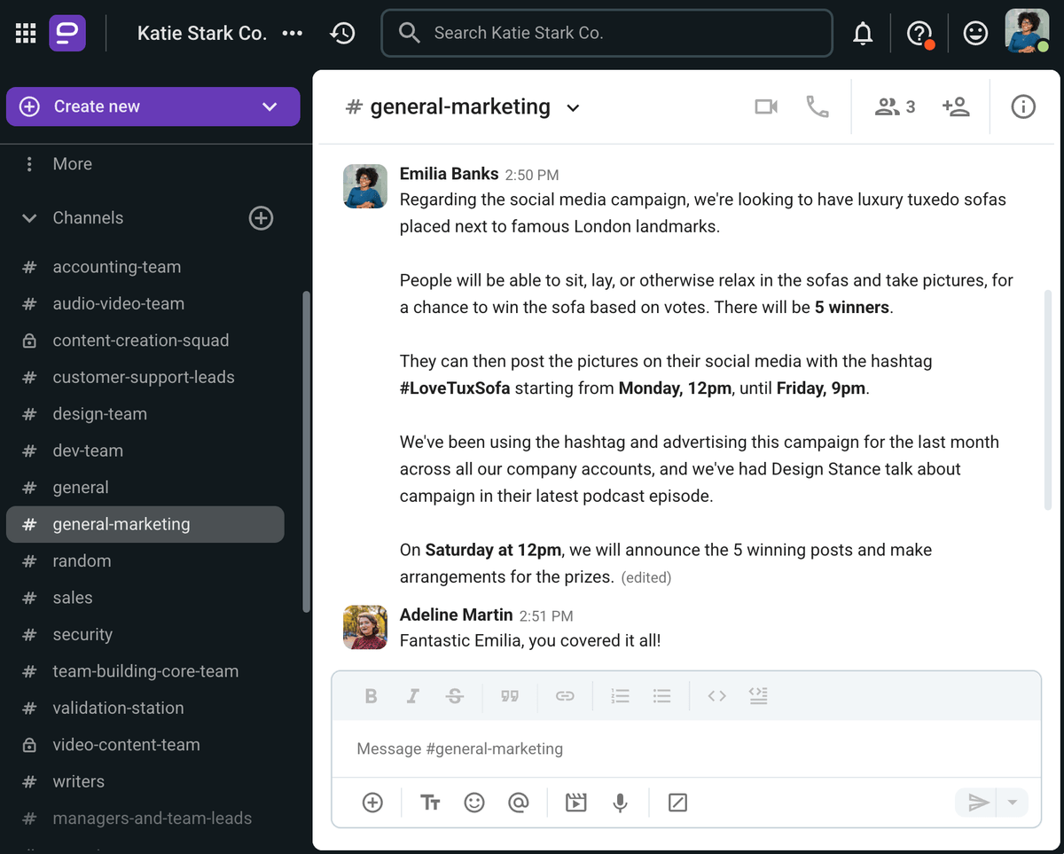Open the apps grid launcher
Image resolution: width=1064 pixels, height=854 pixels.
(26, 34)
